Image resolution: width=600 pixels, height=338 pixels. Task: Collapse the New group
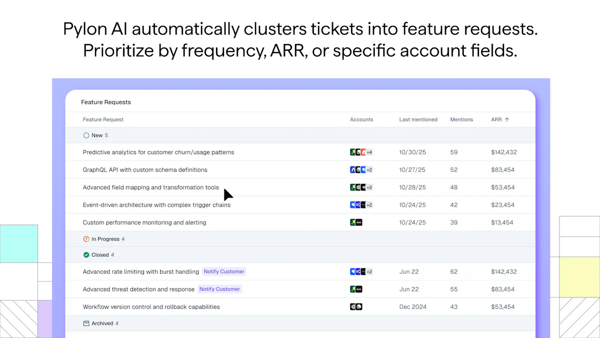300,135
